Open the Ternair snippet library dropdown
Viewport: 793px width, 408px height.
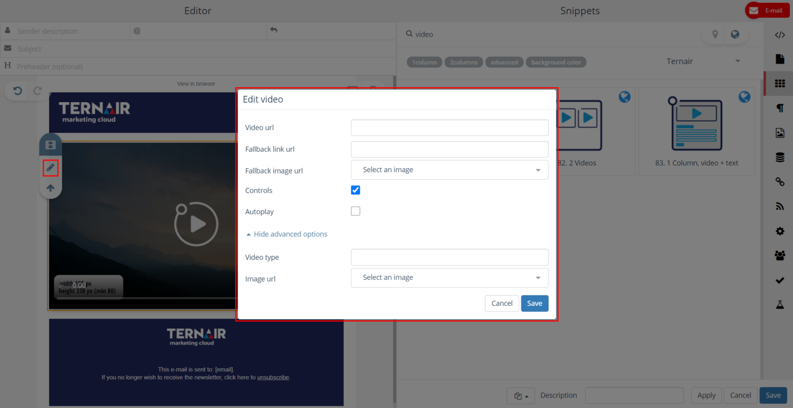pos(703,61)
